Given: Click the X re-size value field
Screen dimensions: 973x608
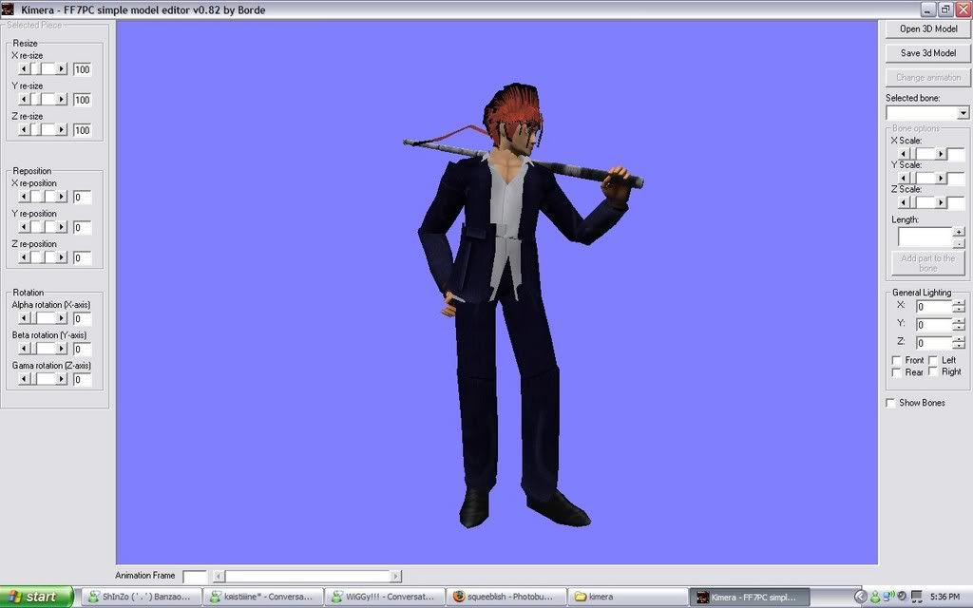Looking at the screenshot, I should [x=83, y=69].
